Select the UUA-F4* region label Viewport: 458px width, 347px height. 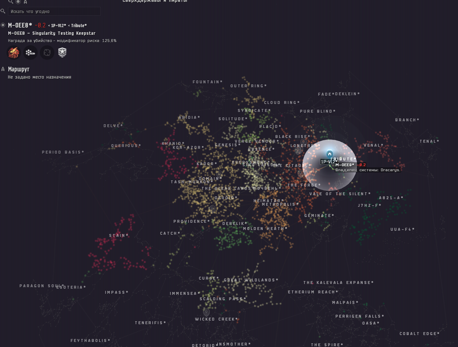click(x=403, y=230)
